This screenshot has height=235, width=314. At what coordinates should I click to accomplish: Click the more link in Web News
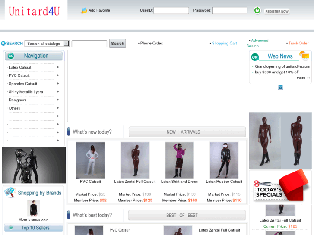click(x=303, y=78)
